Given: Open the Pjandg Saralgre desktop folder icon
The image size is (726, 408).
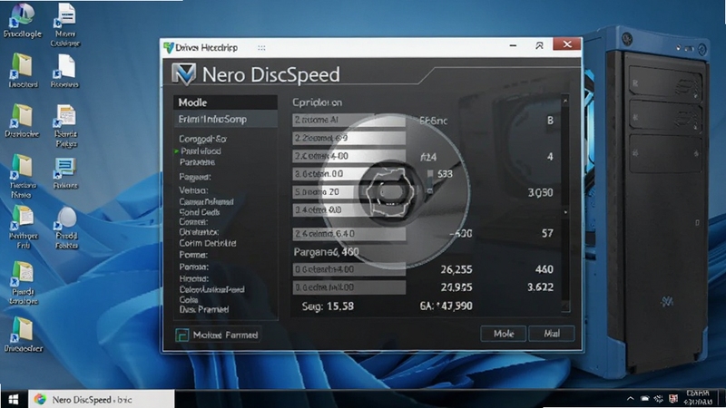Looking at the screenshot, I should click(x=23, y=283).
